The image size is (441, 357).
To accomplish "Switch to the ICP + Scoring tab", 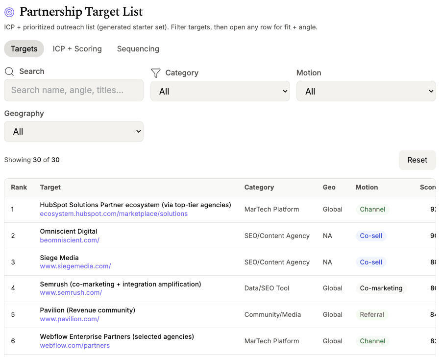I will pyautogui.click(x=77, y=49).
